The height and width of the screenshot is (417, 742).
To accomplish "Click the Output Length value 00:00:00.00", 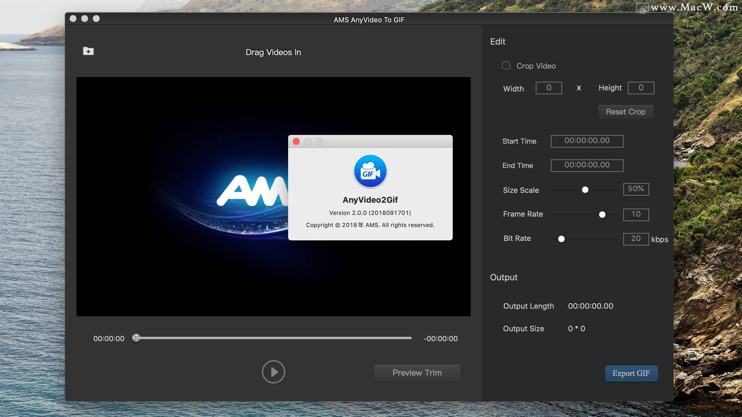I will 590,306.
